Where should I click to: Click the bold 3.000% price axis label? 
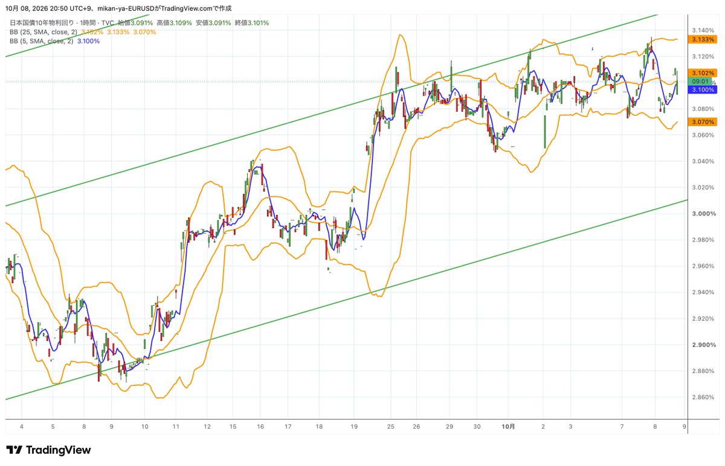[x=704, y=214]
